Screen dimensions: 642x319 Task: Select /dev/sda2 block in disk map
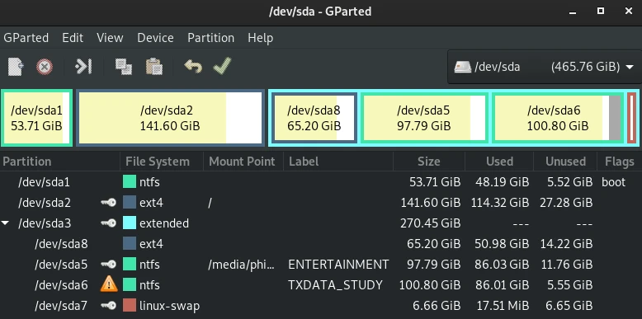click(x=170, y=118)
